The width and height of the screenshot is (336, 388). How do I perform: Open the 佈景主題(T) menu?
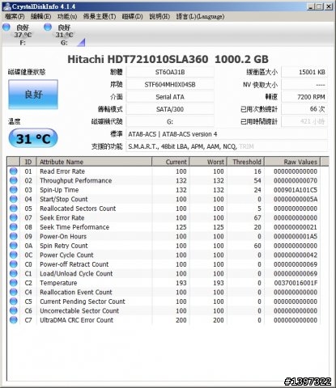100,16
